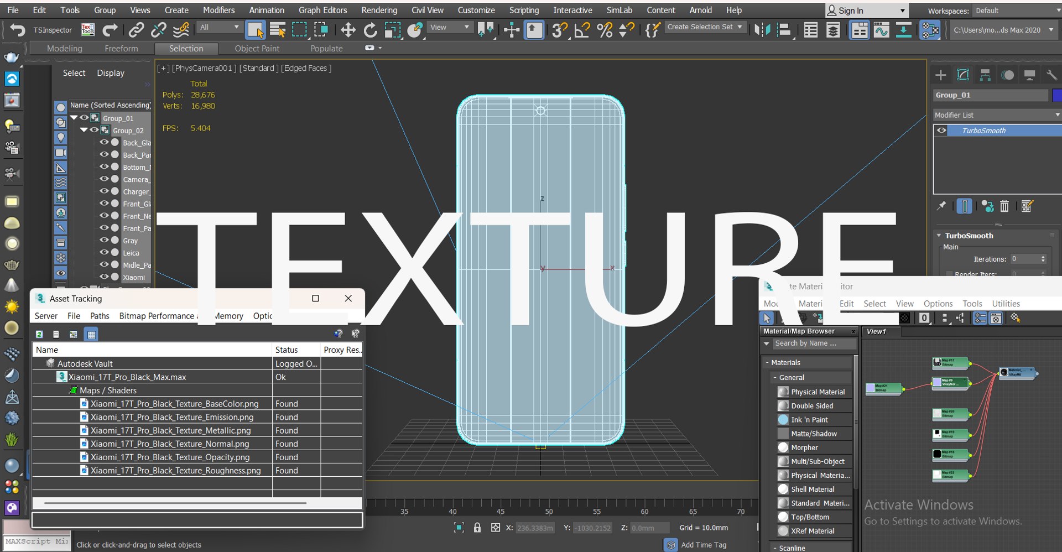Click Table View icon in Asset Tracking

click(91, 334)
